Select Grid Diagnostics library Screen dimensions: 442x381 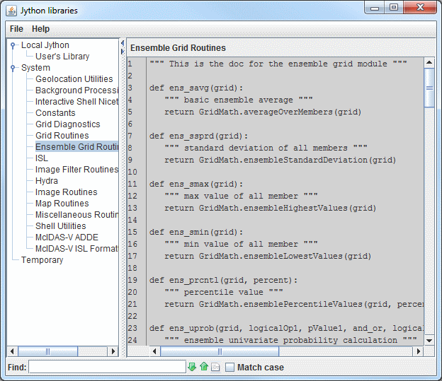point(68,124)
